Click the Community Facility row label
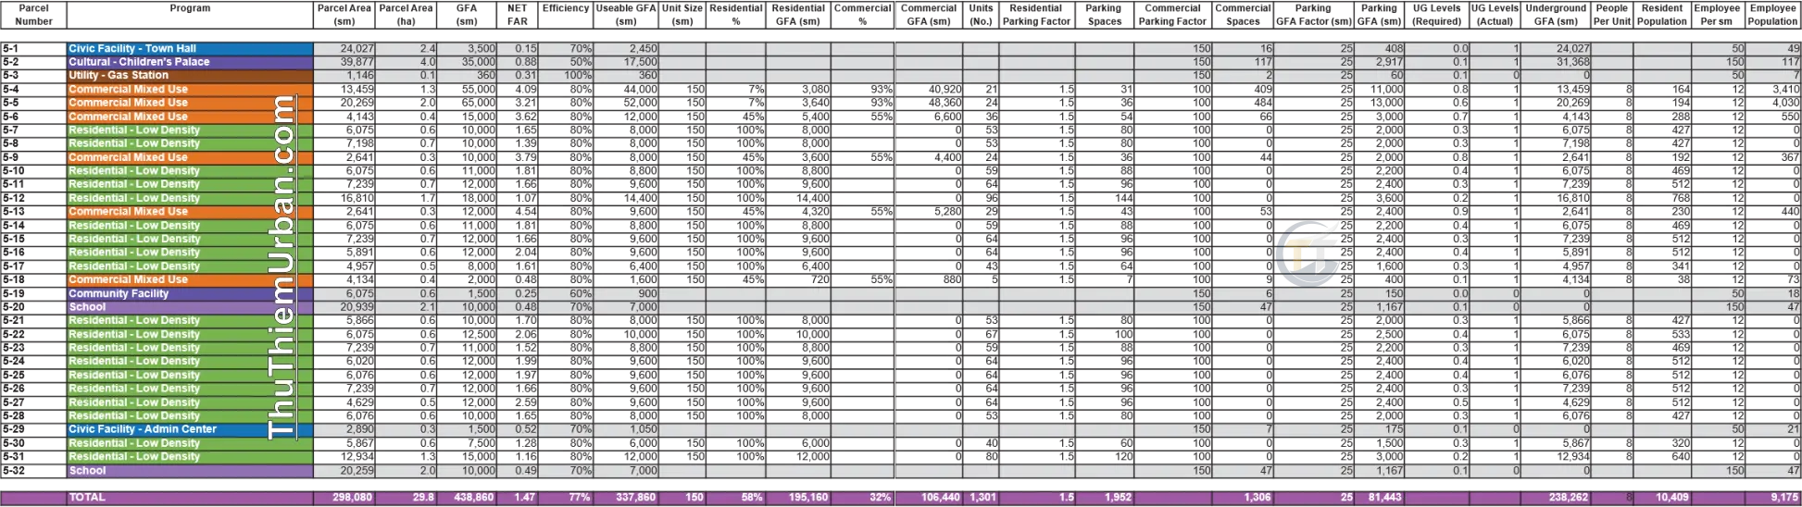This screenshot has width=1802, height=507. (x=190, y=293)
